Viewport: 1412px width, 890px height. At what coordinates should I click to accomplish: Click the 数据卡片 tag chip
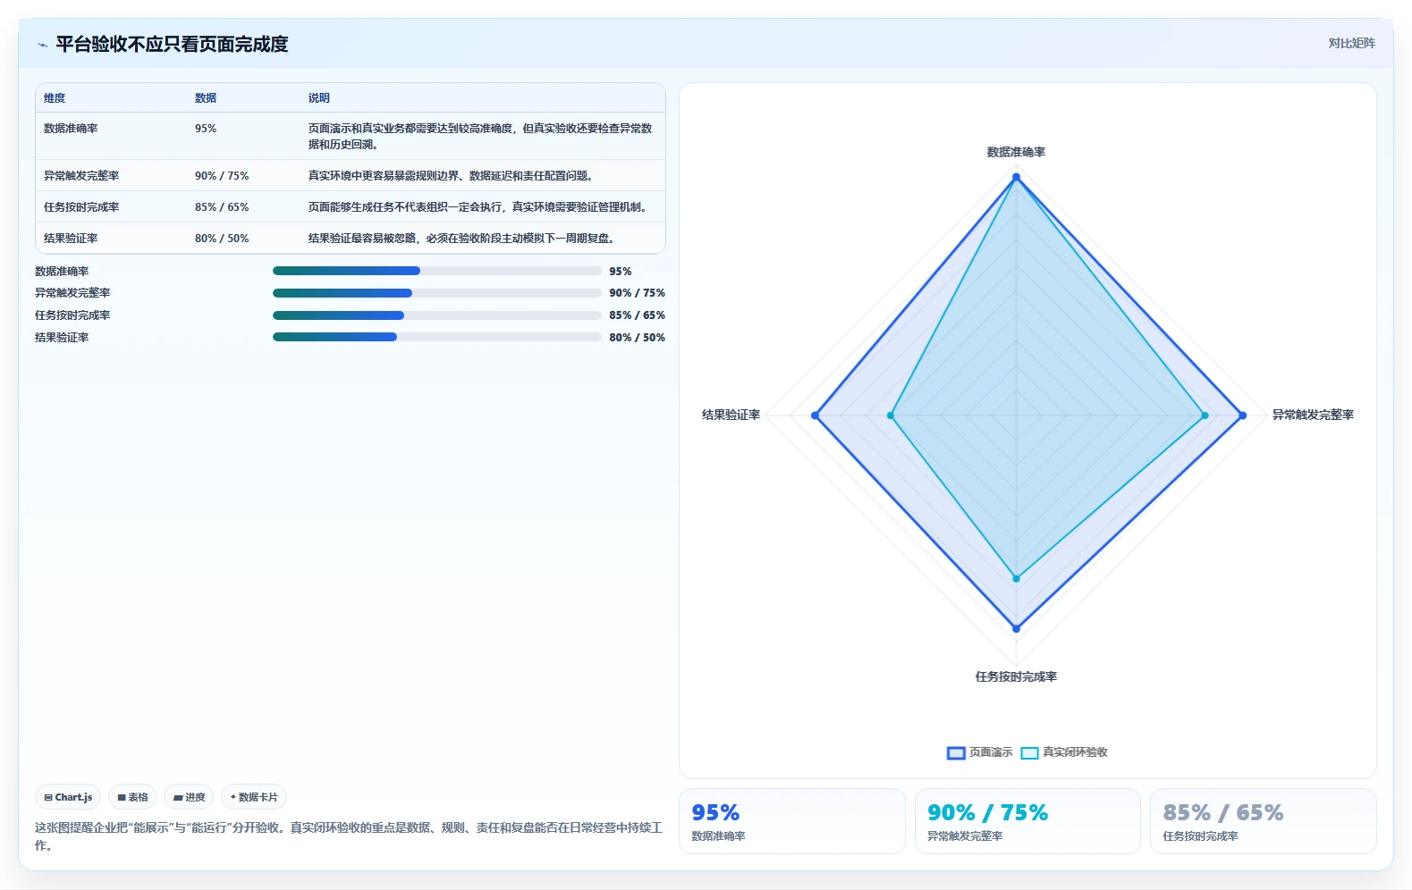(254, 797)
